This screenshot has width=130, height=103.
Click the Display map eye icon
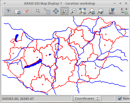click(x=8, y=11)
